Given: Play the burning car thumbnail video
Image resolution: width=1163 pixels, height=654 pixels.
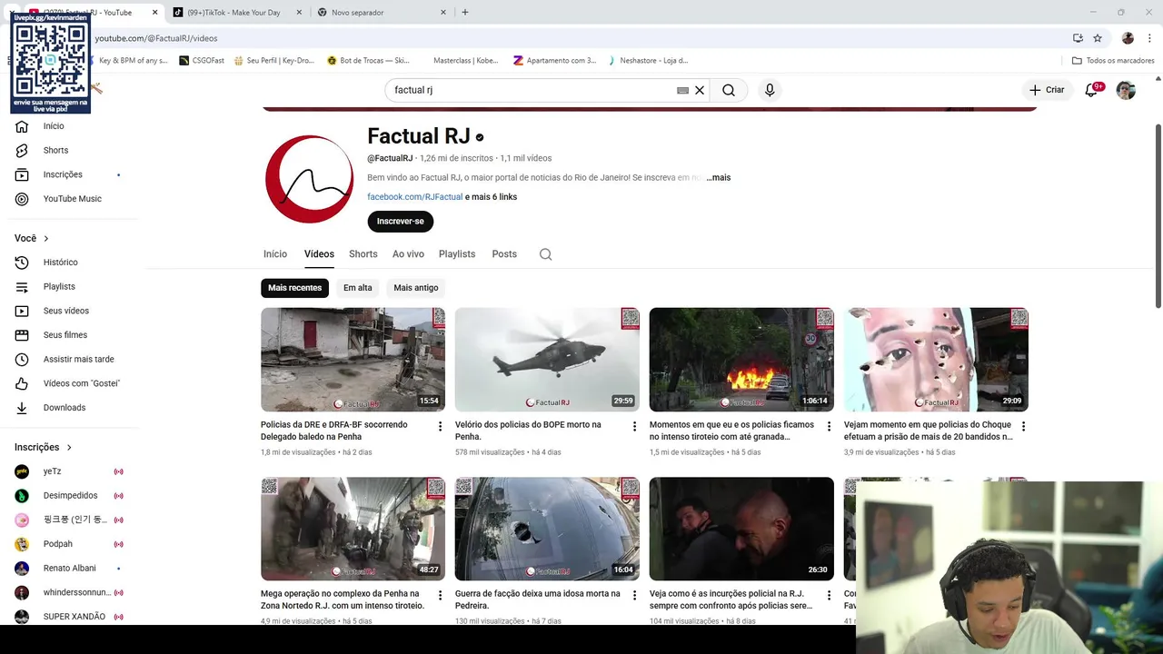Looking at the screenshot, I should tap(741, 360).
